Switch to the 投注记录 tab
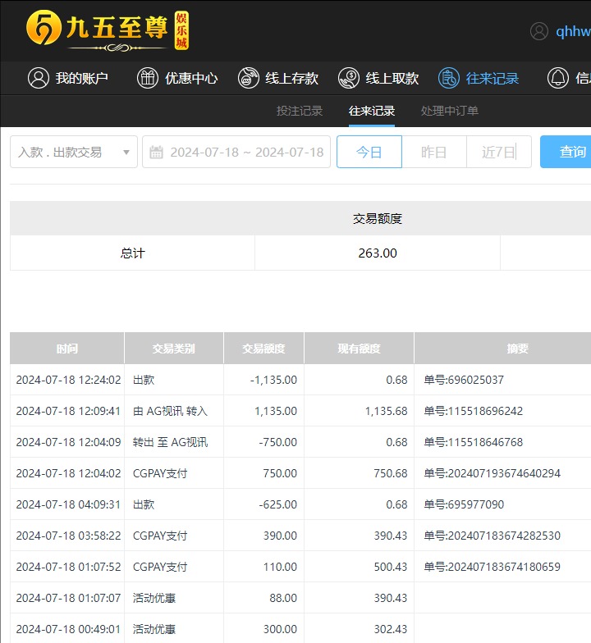This screenshot has width=591, height=643. pyautogui.click(x=300, y=111)
